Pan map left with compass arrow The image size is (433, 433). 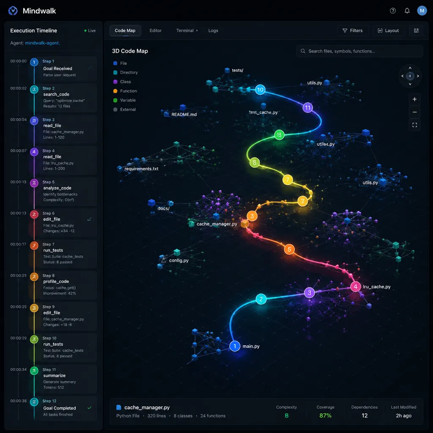pyautogui.click(x=402, y=76)
